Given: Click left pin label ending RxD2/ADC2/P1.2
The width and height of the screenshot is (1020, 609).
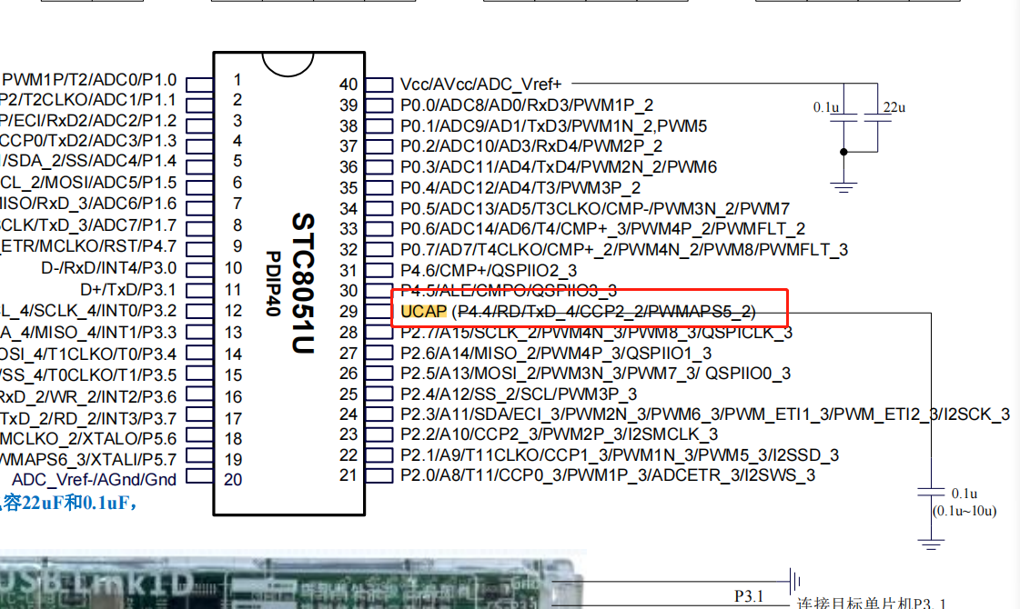Looking at the screenshot, I should [x=88, y=121].
